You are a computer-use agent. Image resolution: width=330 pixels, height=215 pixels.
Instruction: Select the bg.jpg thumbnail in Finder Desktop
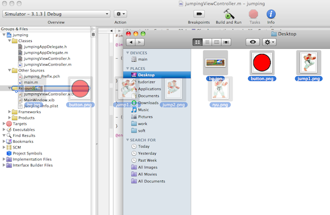[x=215, y=63]
